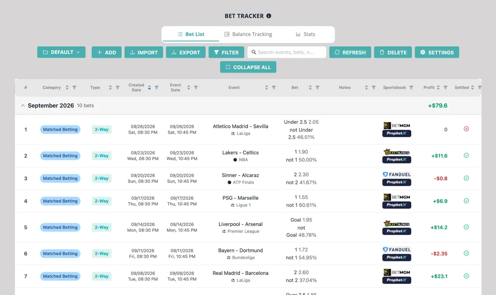Click the Liverpool - Arsenal event
496x295 pixels.
click(x=240, y=224)
